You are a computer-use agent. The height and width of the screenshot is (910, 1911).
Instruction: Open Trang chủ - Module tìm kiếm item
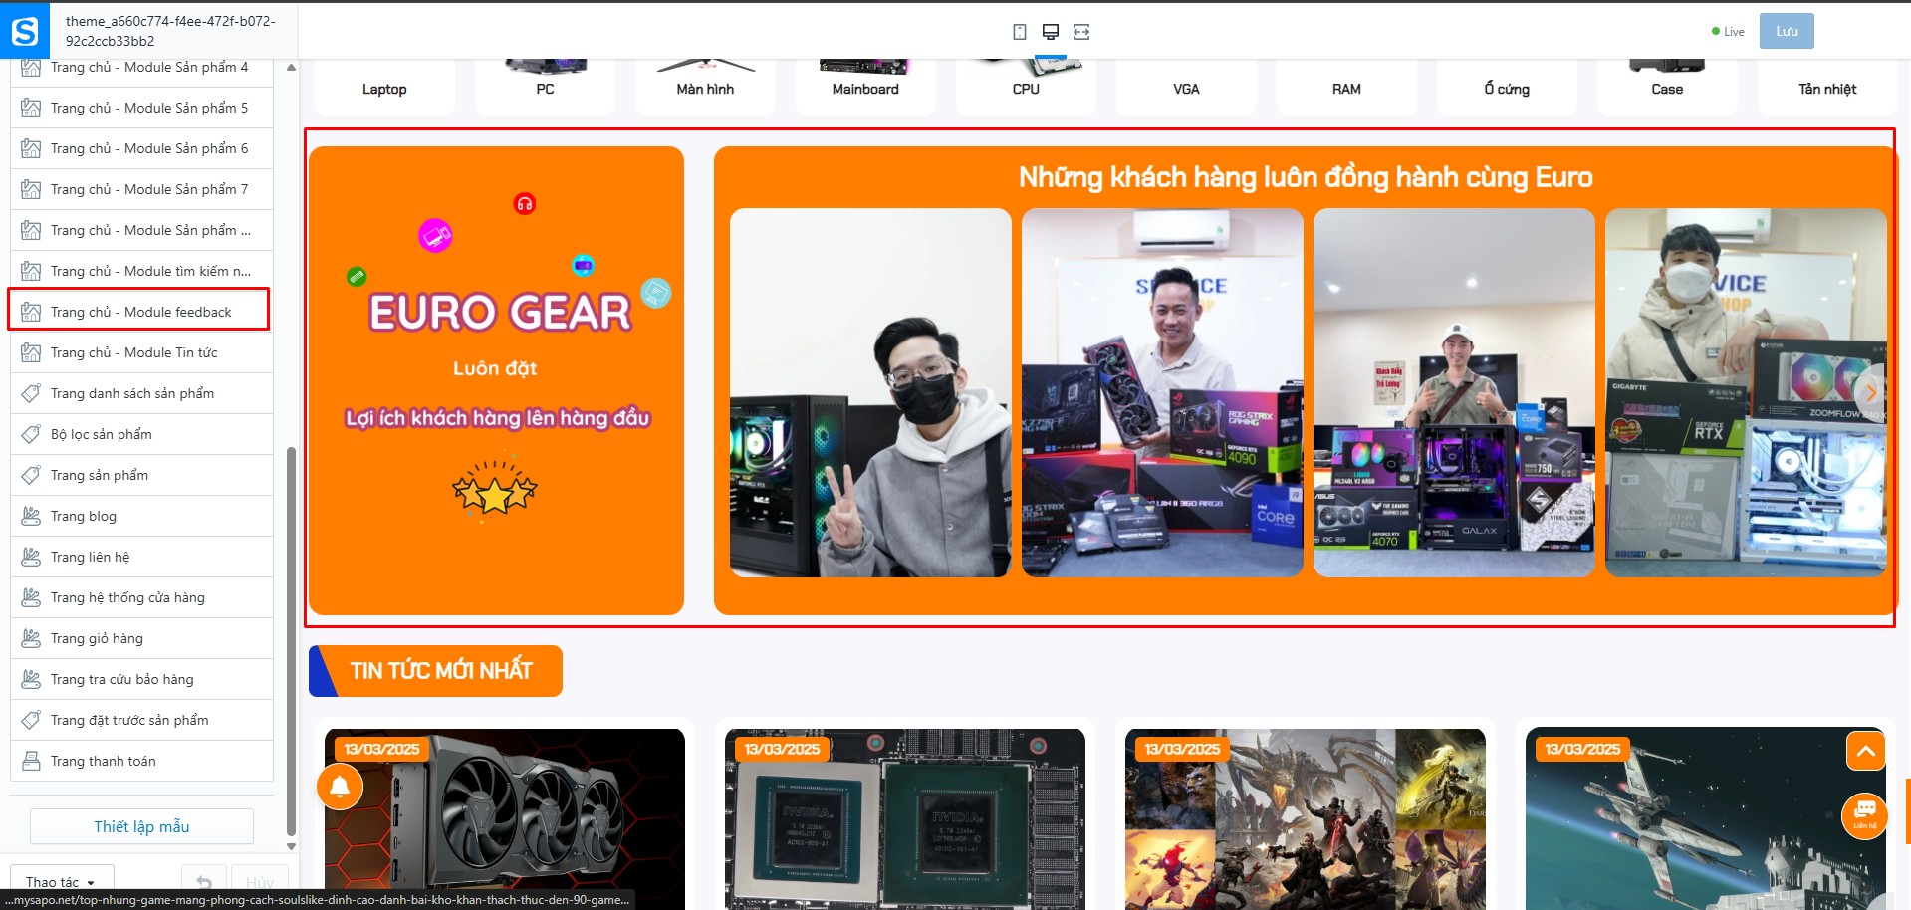141,271
